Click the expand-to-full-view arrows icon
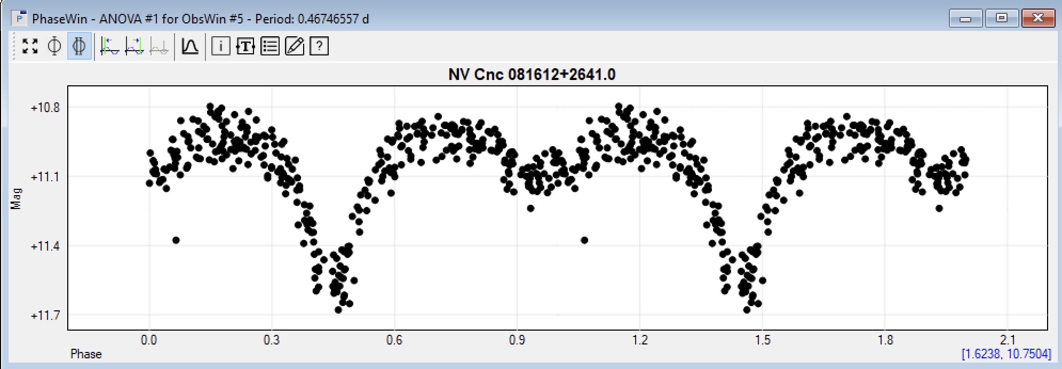 (30, 46)
